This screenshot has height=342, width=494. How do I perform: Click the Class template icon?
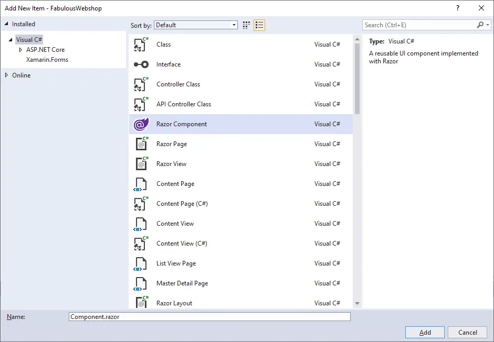click(141, 45)
